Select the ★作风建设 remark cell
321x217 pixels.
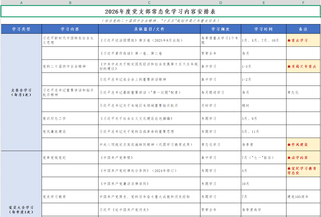click(x=303, y=144)
